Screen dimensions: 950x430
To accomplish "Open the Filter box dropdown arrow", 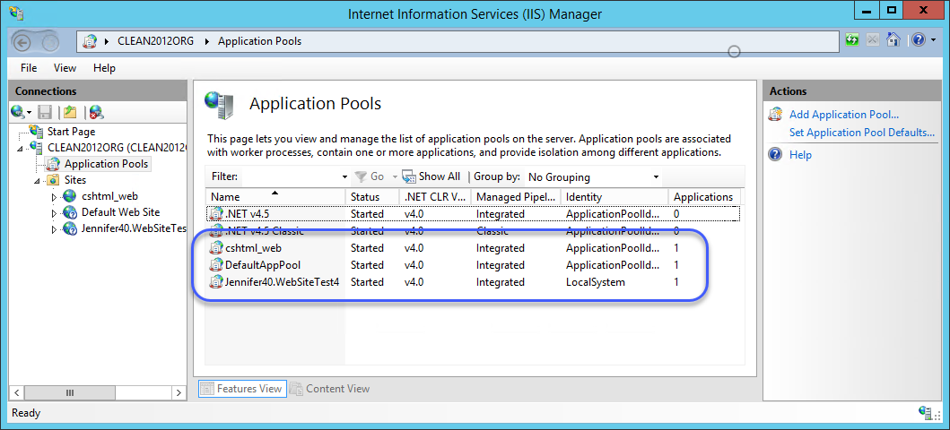I will coord(345,177).
